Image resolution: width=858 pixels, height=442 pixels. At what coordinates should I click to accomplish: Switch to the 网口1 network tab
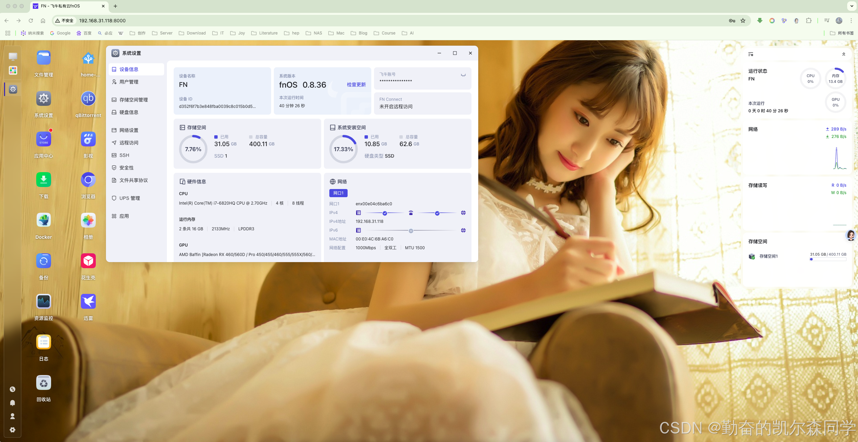(x=338, y=193)
